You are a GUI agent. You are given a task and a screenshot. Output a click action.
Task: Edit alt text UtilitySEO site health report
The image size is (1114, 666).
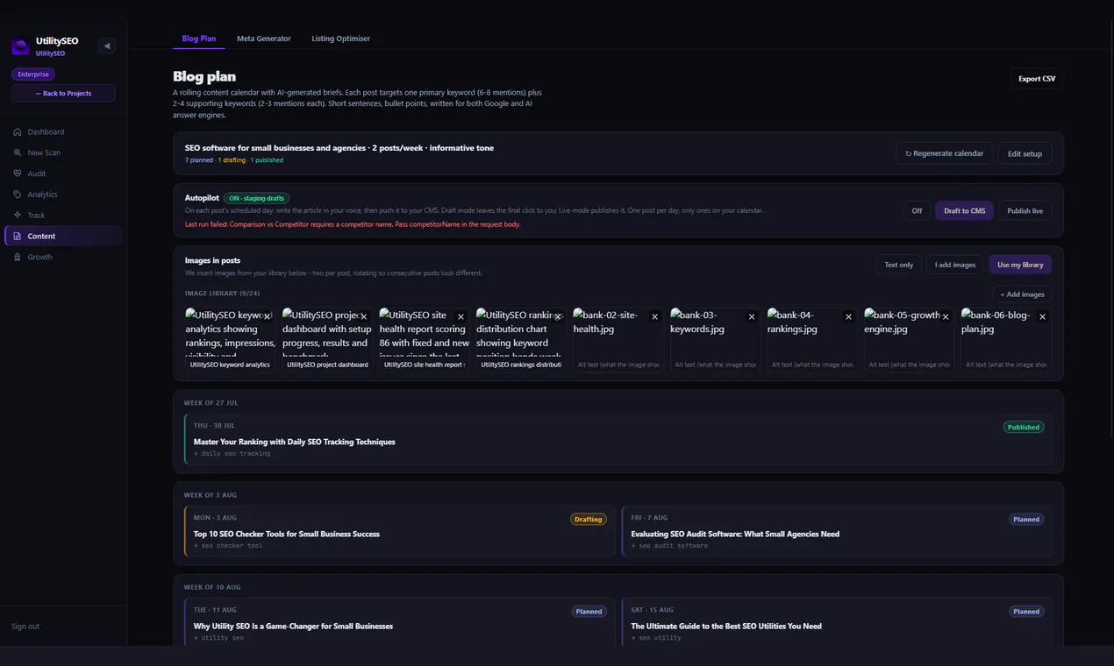tap(425, 365)
